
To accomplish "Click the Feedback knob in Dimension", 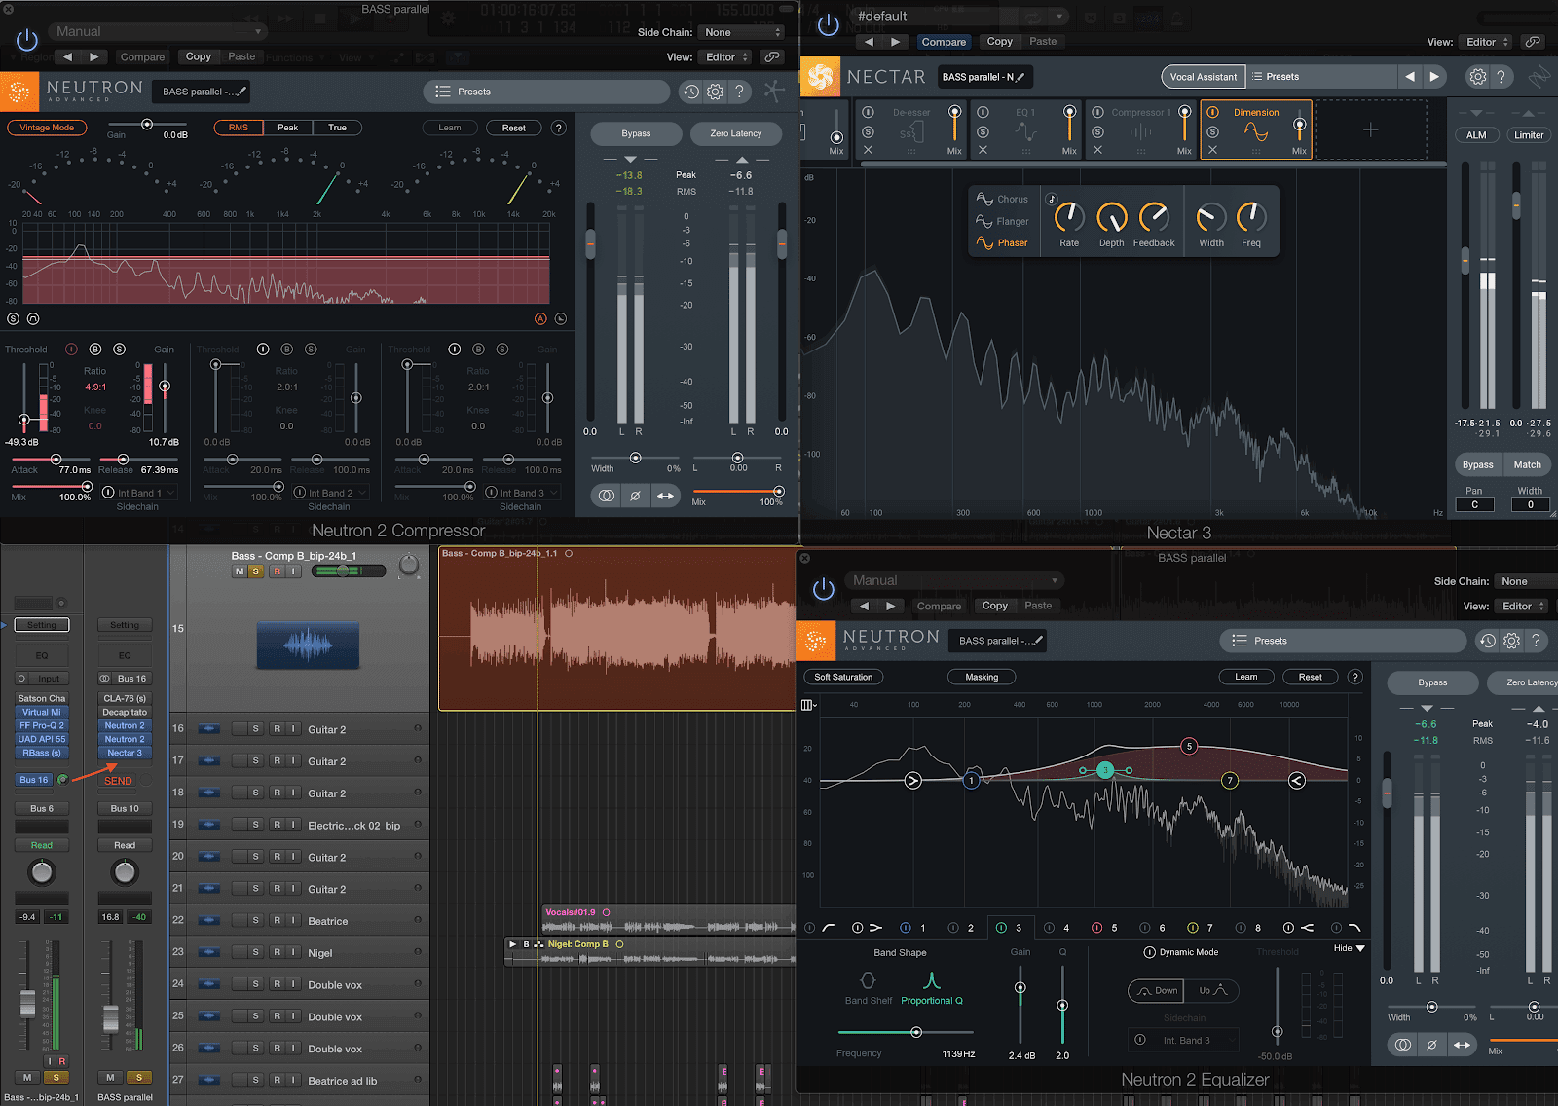I will coord(1154,217).
